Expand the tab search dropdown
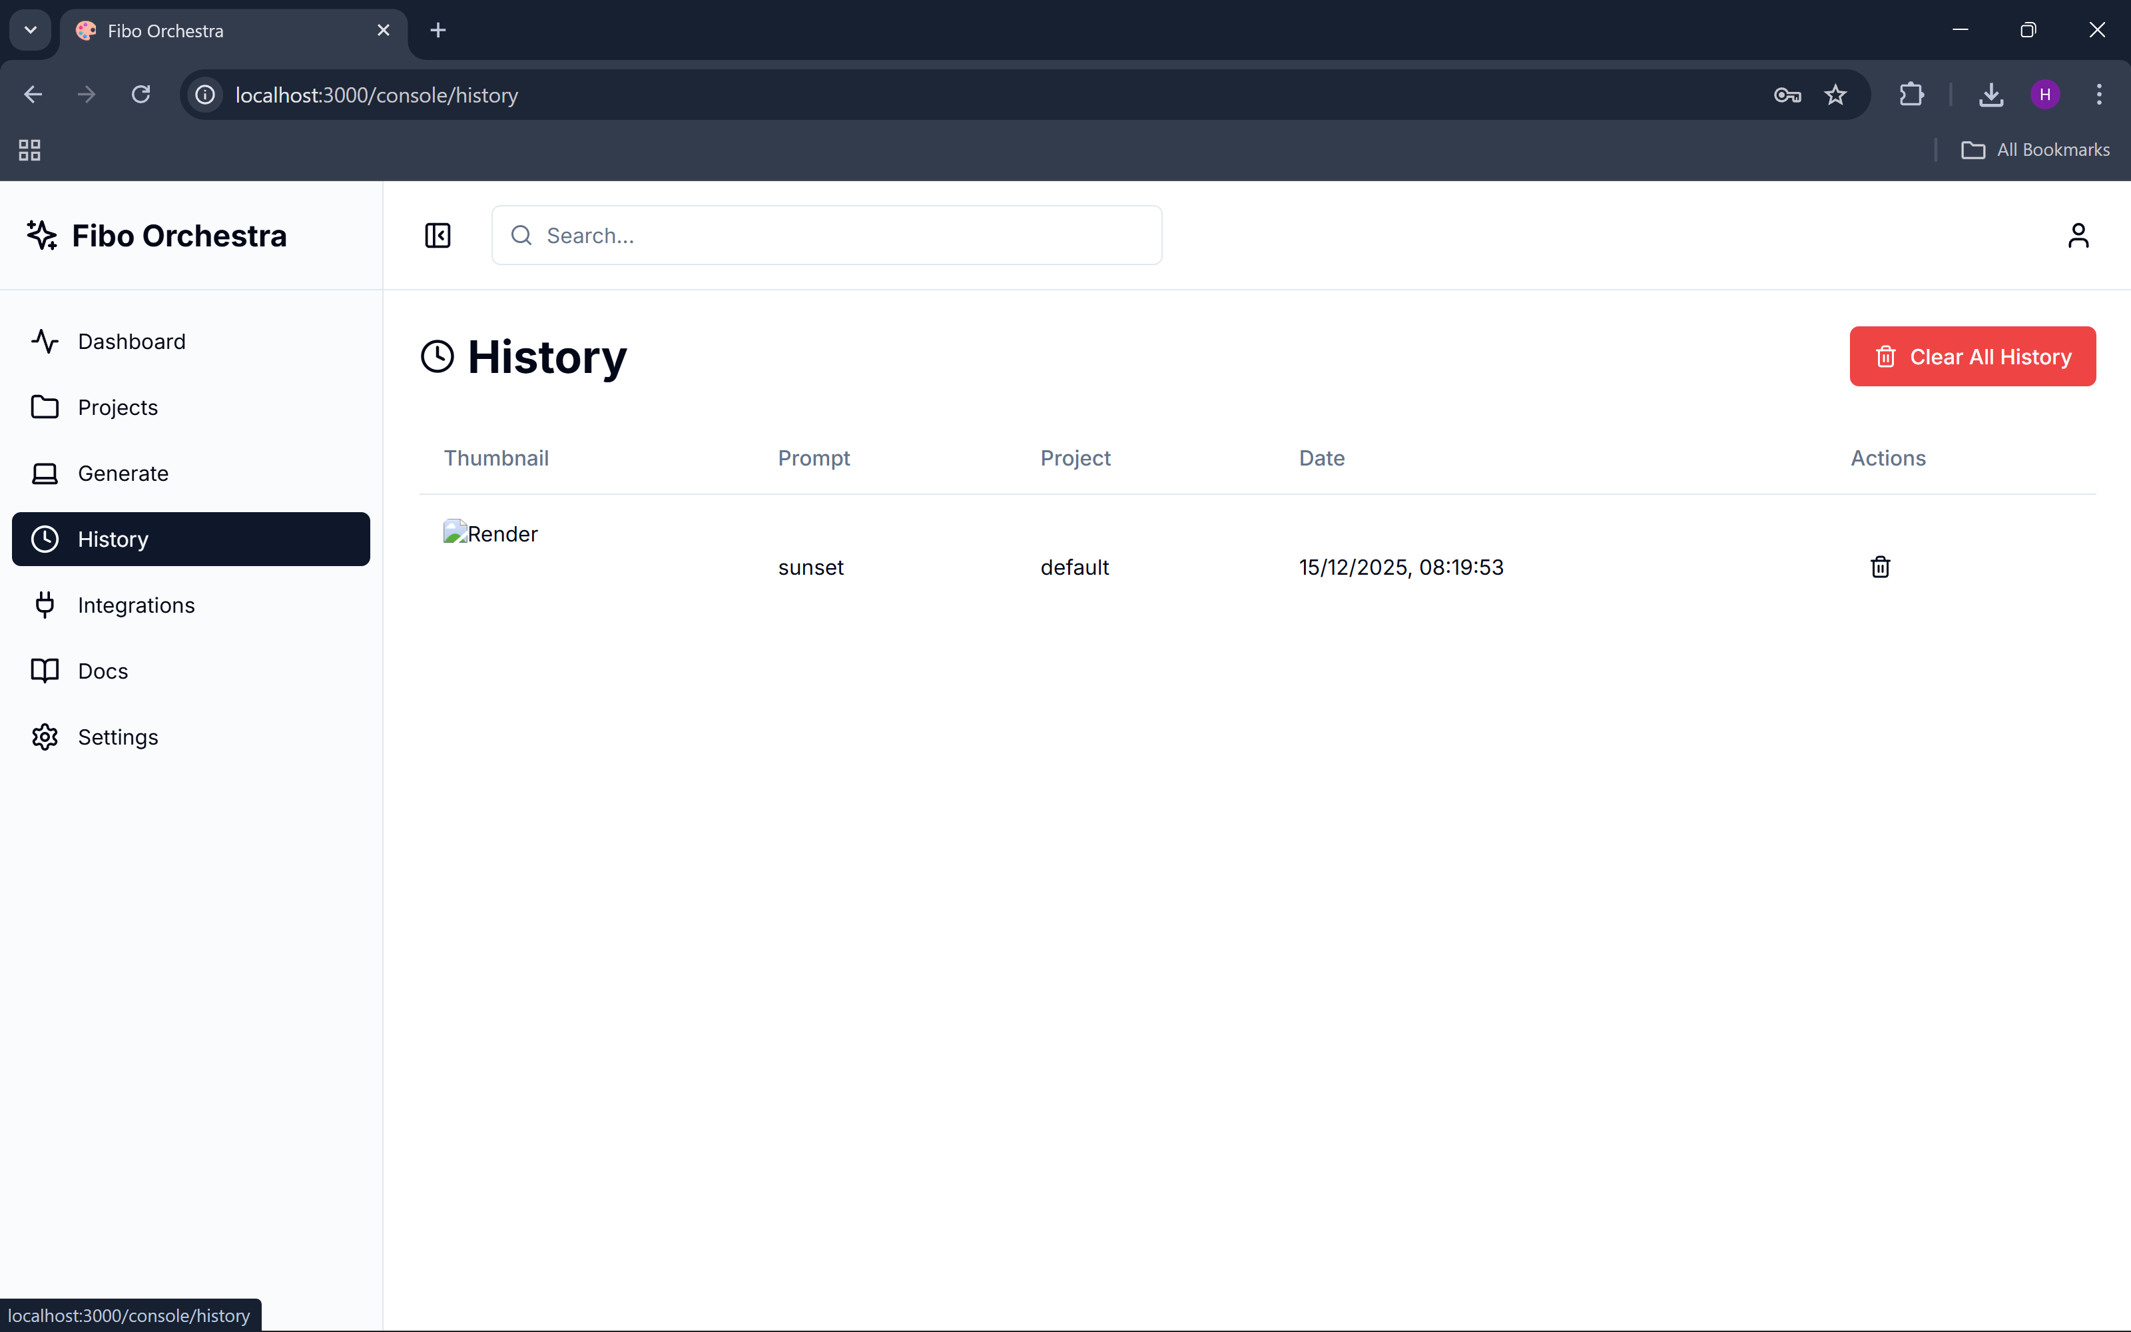The image size is (2131, 1332). (x=30, y=30)
